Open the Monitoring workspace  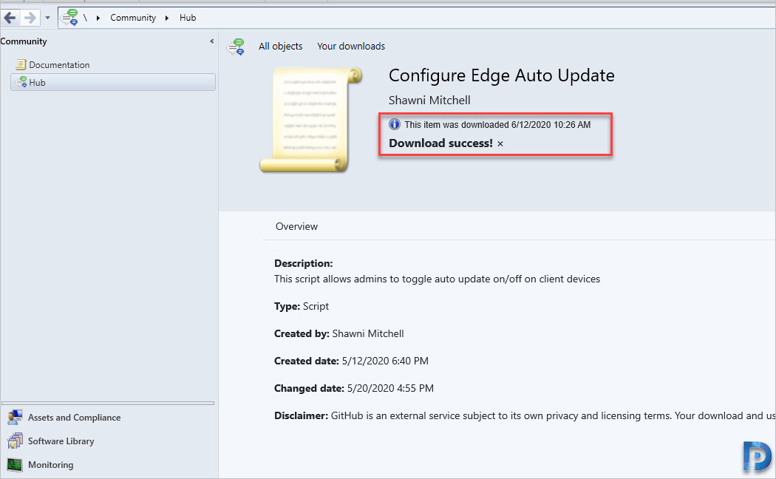pos(50,465)
